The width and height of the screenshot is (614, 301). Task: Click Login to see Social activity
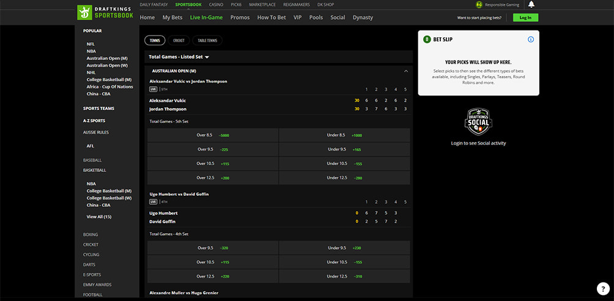478,143
